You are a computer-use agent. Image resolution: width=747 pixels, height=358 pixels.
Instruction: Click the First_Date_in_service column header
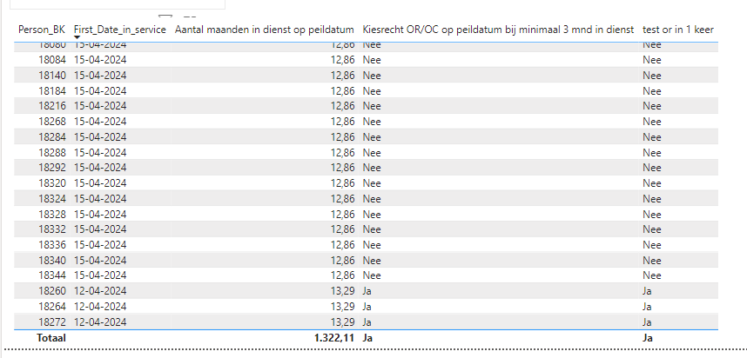pyautogui.click(x=120, y=30)
